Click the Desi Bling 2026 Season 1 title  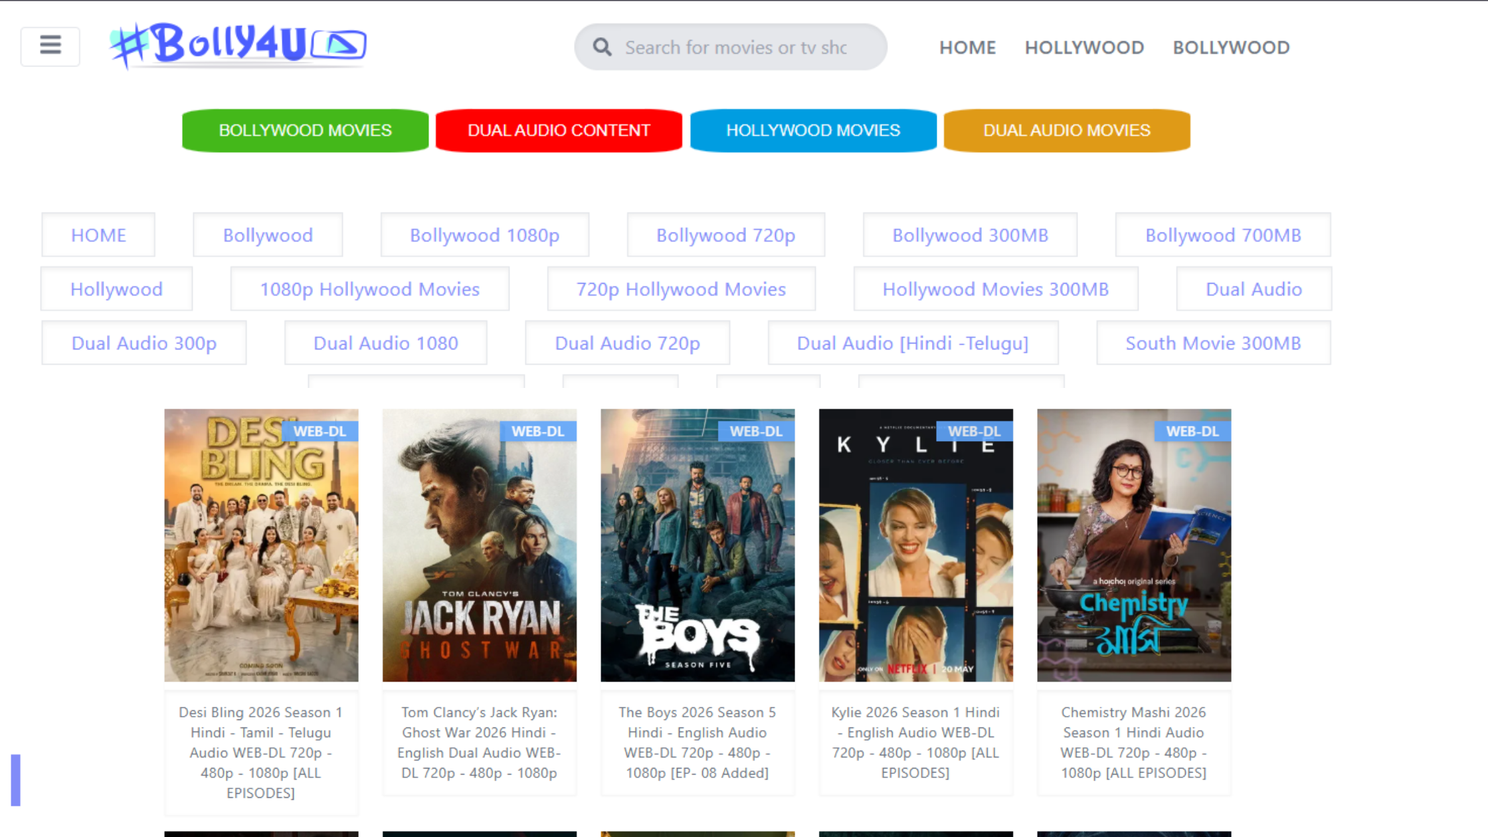[260, 752]
